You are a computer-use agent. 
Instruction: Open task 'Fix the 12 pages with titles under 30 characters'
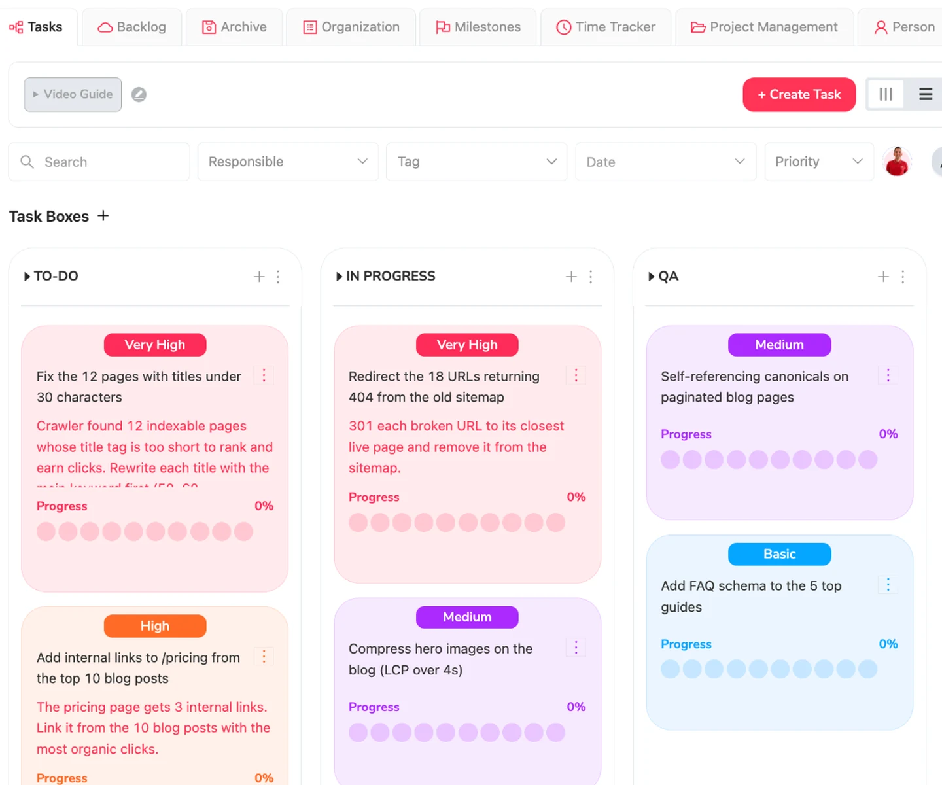tap(139, 387)
